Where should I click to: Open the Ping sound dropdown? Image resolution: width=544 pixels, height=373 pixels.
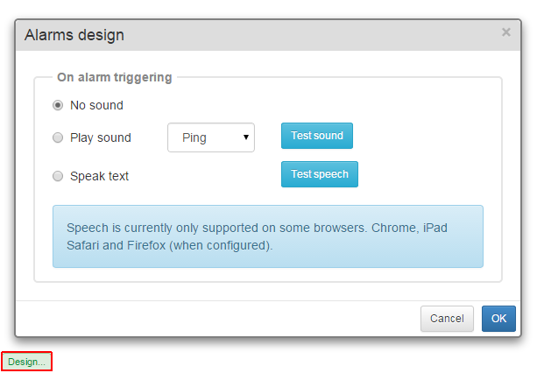click(210, 137)
